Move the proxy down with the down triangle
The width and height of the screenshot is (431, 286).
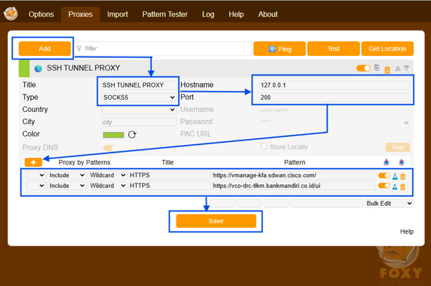click(x=407, y=68)
